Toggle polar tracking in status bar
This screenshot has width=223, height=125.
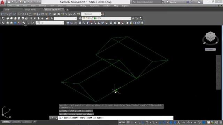click(147, 122)
